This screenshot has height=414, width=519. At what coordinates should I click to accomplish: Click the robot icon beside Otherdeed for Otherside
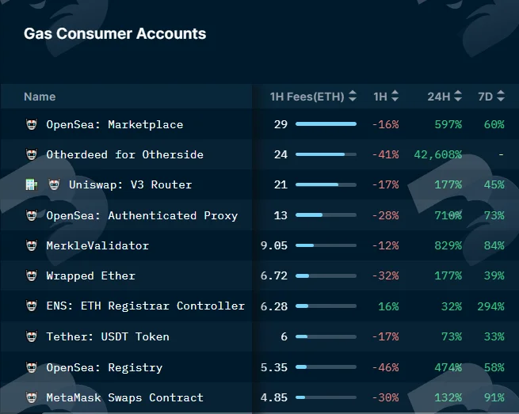(x=32, y=154)
